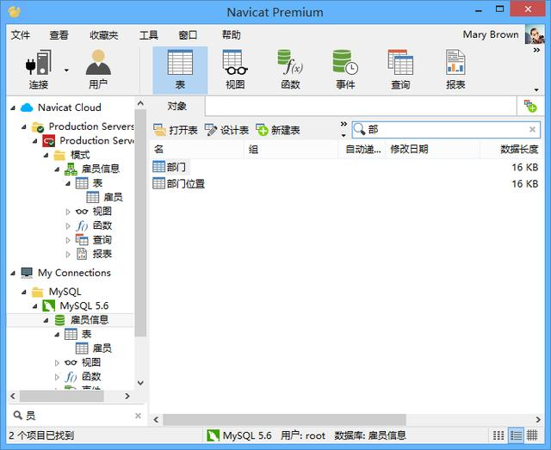The image size is (551, 450).
Task: Open the 窗口 menu
Action: tap(188, 35)
